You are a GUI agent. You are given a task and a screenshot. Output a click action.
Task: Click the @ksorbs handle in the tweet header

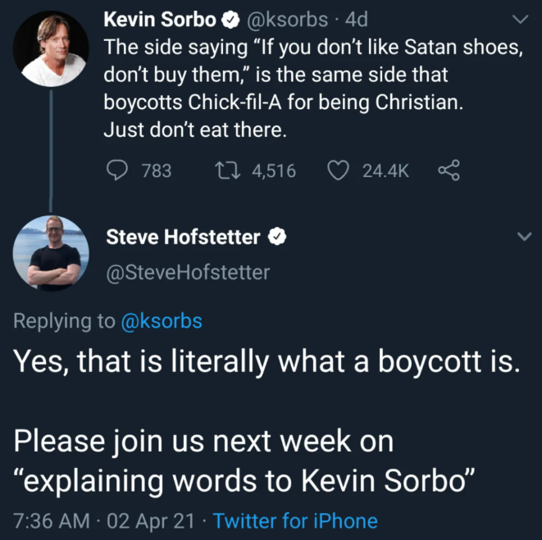click(x=280, y=18)
